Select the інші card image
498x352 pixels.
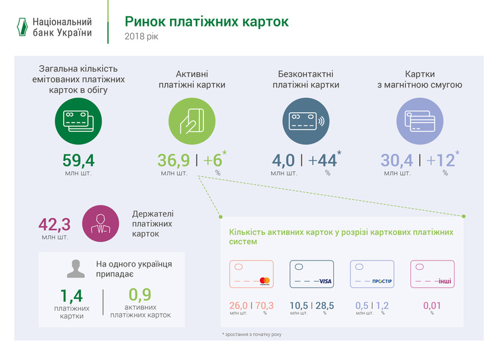point(432,274)
